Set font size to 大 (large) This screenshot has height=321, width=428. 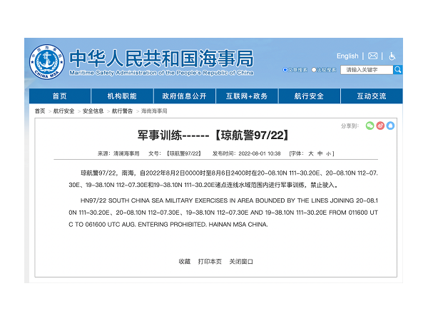310,153
